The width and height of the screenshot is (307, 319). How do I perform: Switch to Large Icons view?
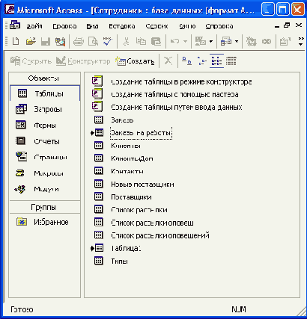186,61
